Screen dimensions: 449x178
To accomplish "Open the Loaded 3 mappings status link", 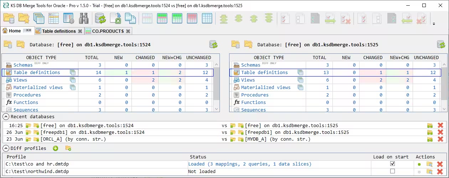I will (x=249, y=164).
